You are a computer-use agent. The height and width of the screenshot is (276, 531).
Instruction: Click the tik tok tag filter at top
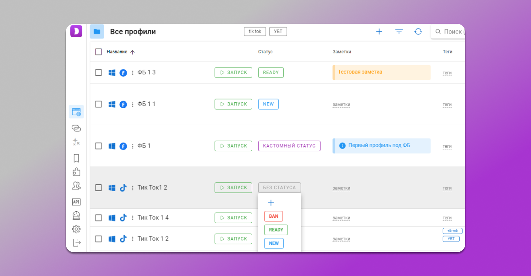[x=255, y=32]
